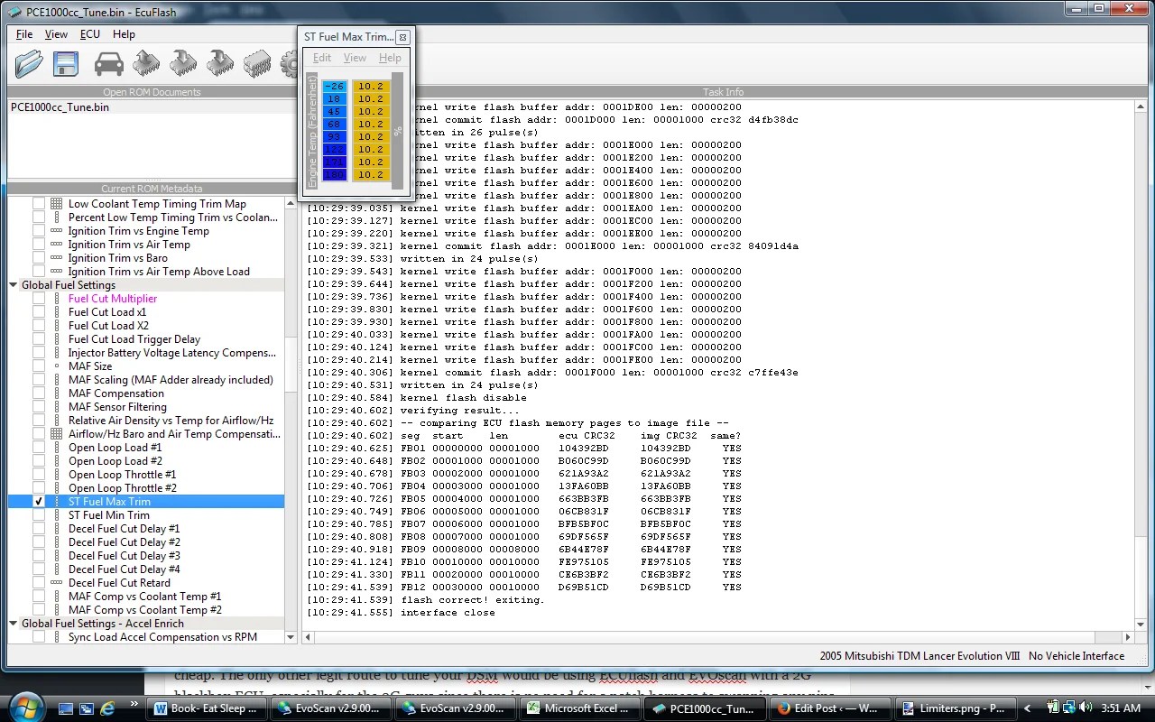
Task: Select the Injector Battery Voltage Latency Compens... tree item
Action: pos(172,353)
